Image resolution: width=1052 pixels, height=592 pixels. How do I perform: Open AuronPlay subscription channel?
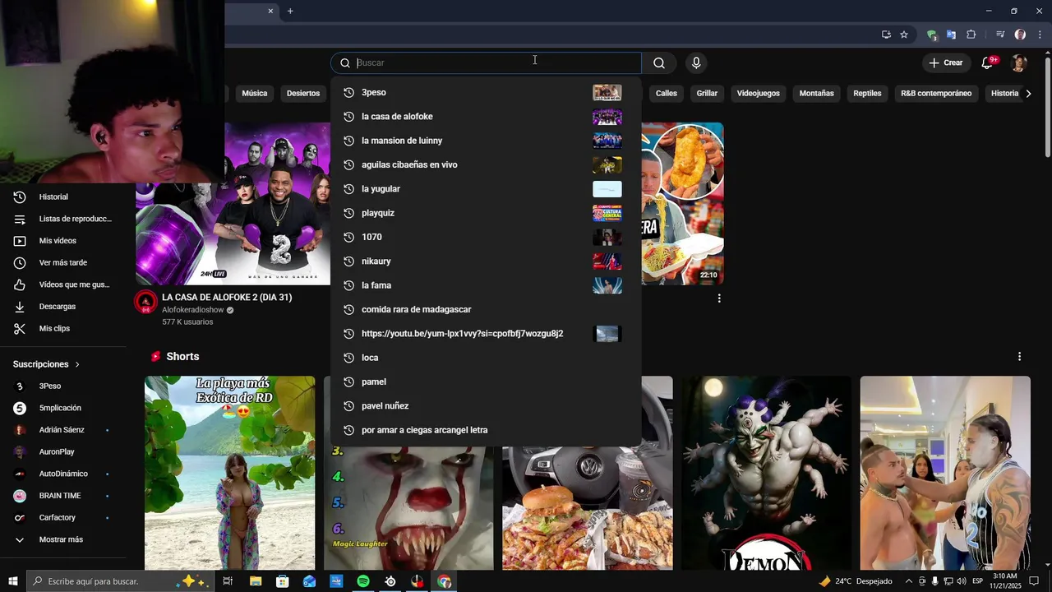click(x=57, y=452)
